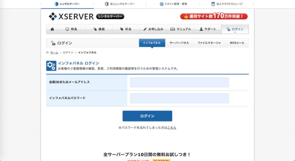Focus the インフォパネルパスワード input field
This screenshot has height=161, width=295.
click(x=179, y=98)
